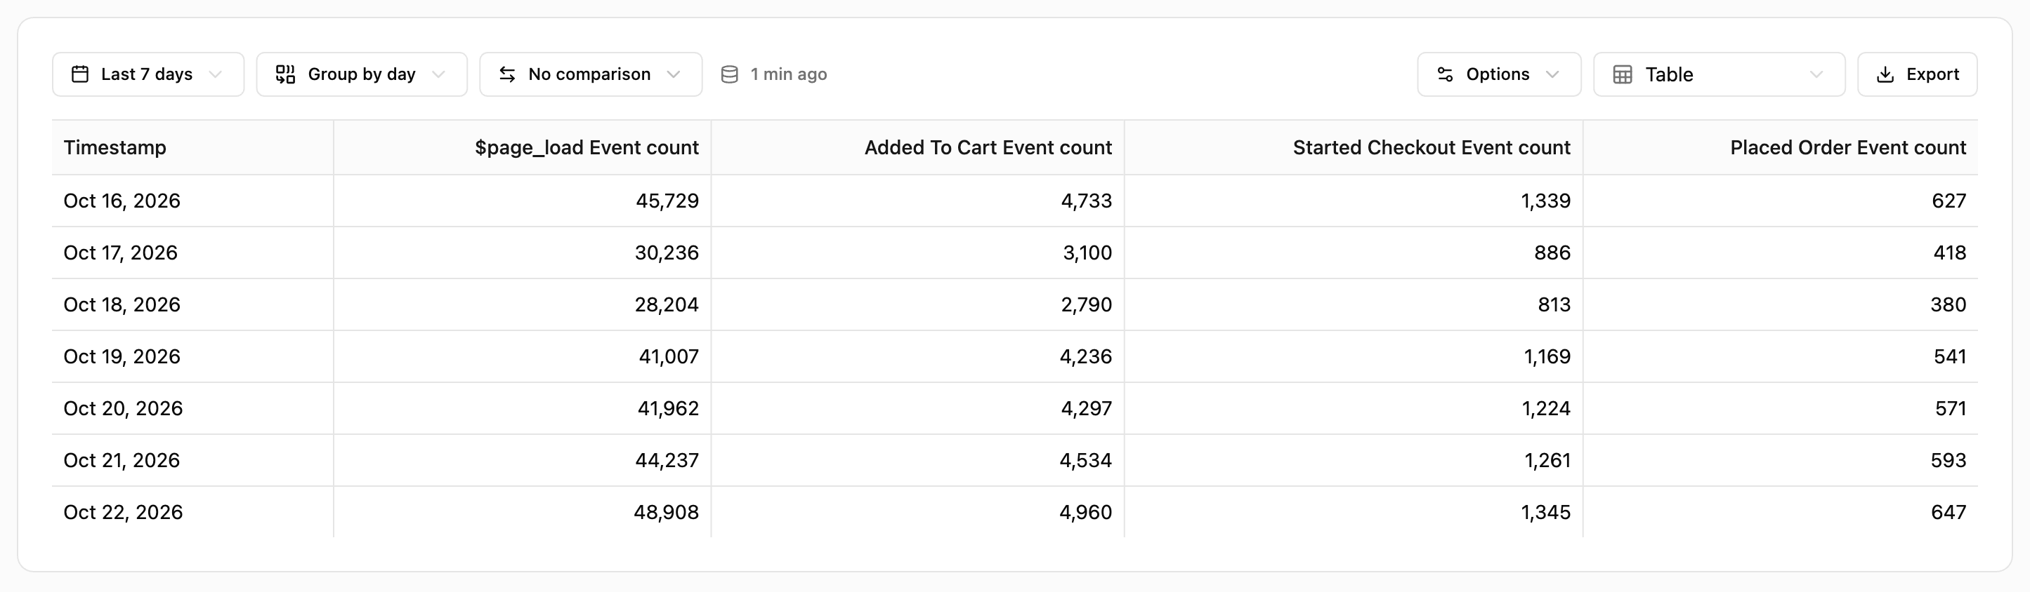Export the table data
The image size is (2030, 592).
click(1918, 74)
